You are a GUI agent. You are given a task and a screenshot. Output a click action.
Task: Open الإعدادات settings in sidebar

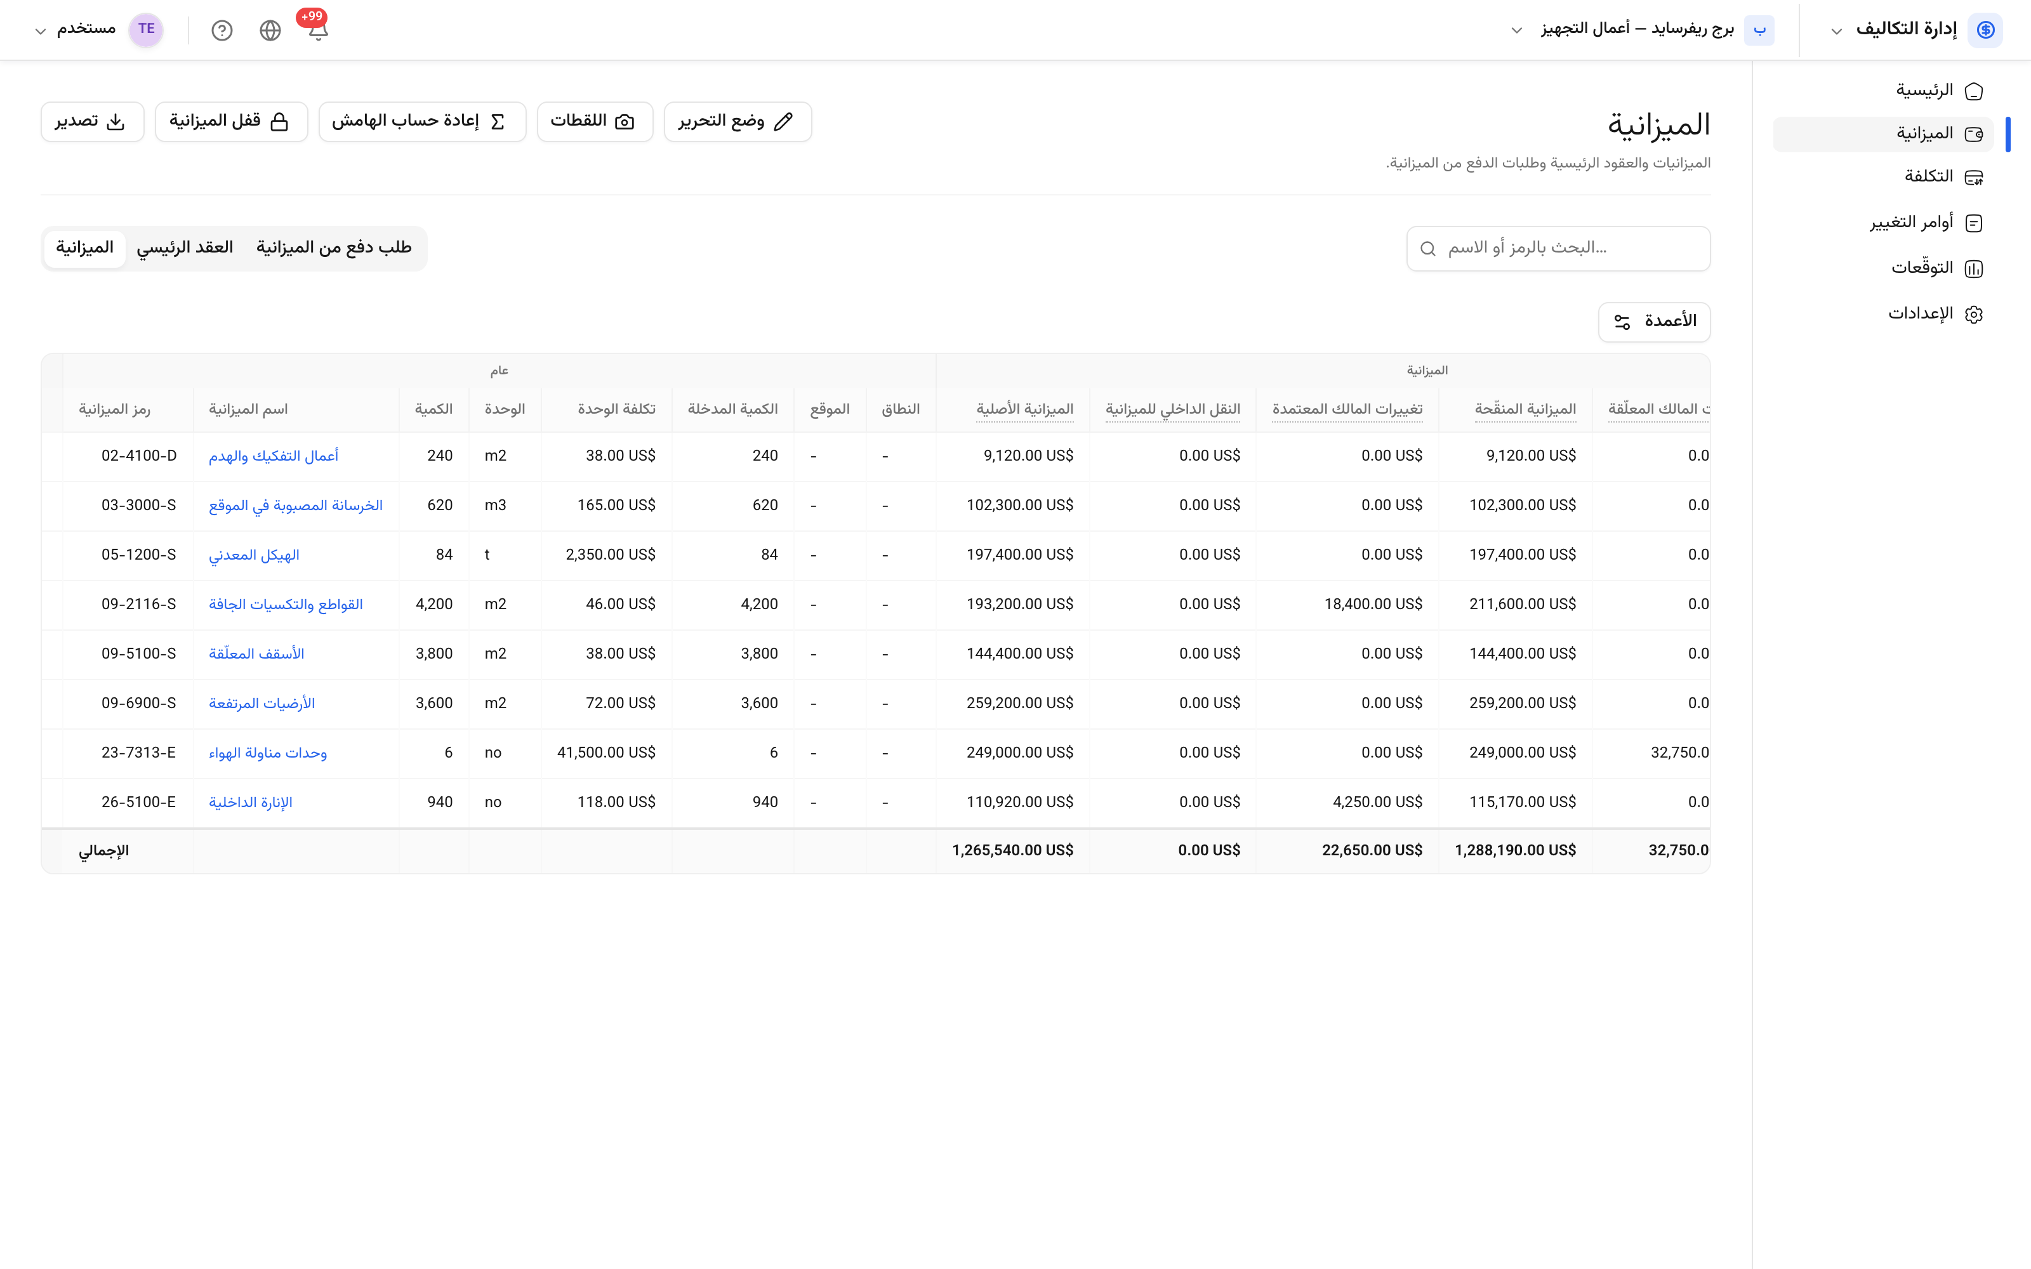tap(1882, 314)
